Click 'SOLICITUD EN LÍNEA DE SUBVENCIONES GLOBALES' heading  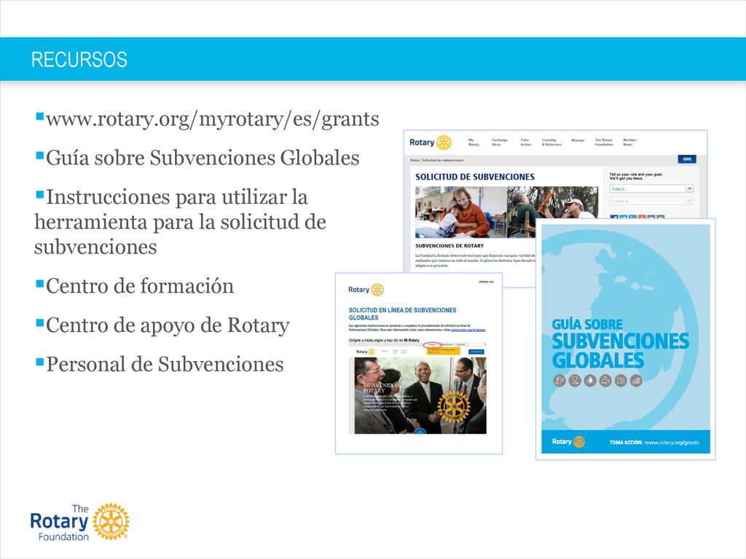402,314
